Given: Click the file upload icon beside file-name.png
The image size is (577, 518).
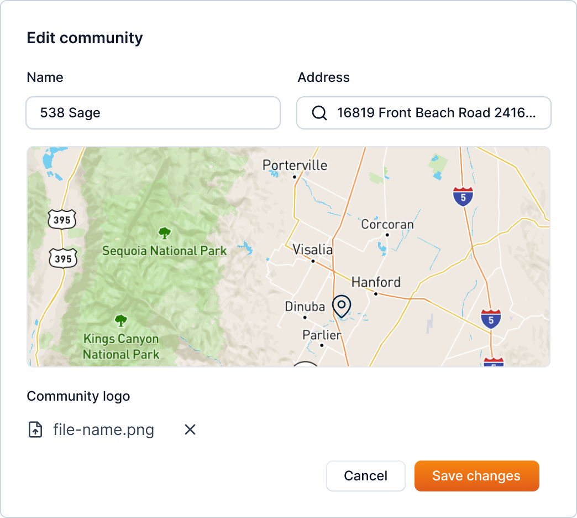Looking at the screenshot, I should coord(35,429).
